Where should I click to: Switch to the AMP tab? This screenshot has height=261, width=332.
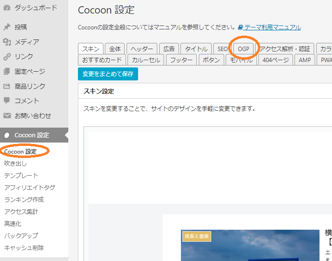coord(305,60)
